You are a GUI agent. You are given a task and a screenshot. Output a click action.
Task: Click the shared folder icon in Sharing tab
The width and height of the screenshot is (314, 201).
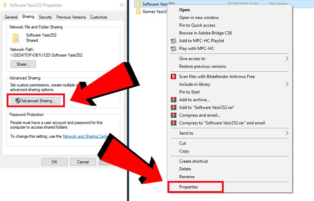pyautogui.click(x=16, y=38)
